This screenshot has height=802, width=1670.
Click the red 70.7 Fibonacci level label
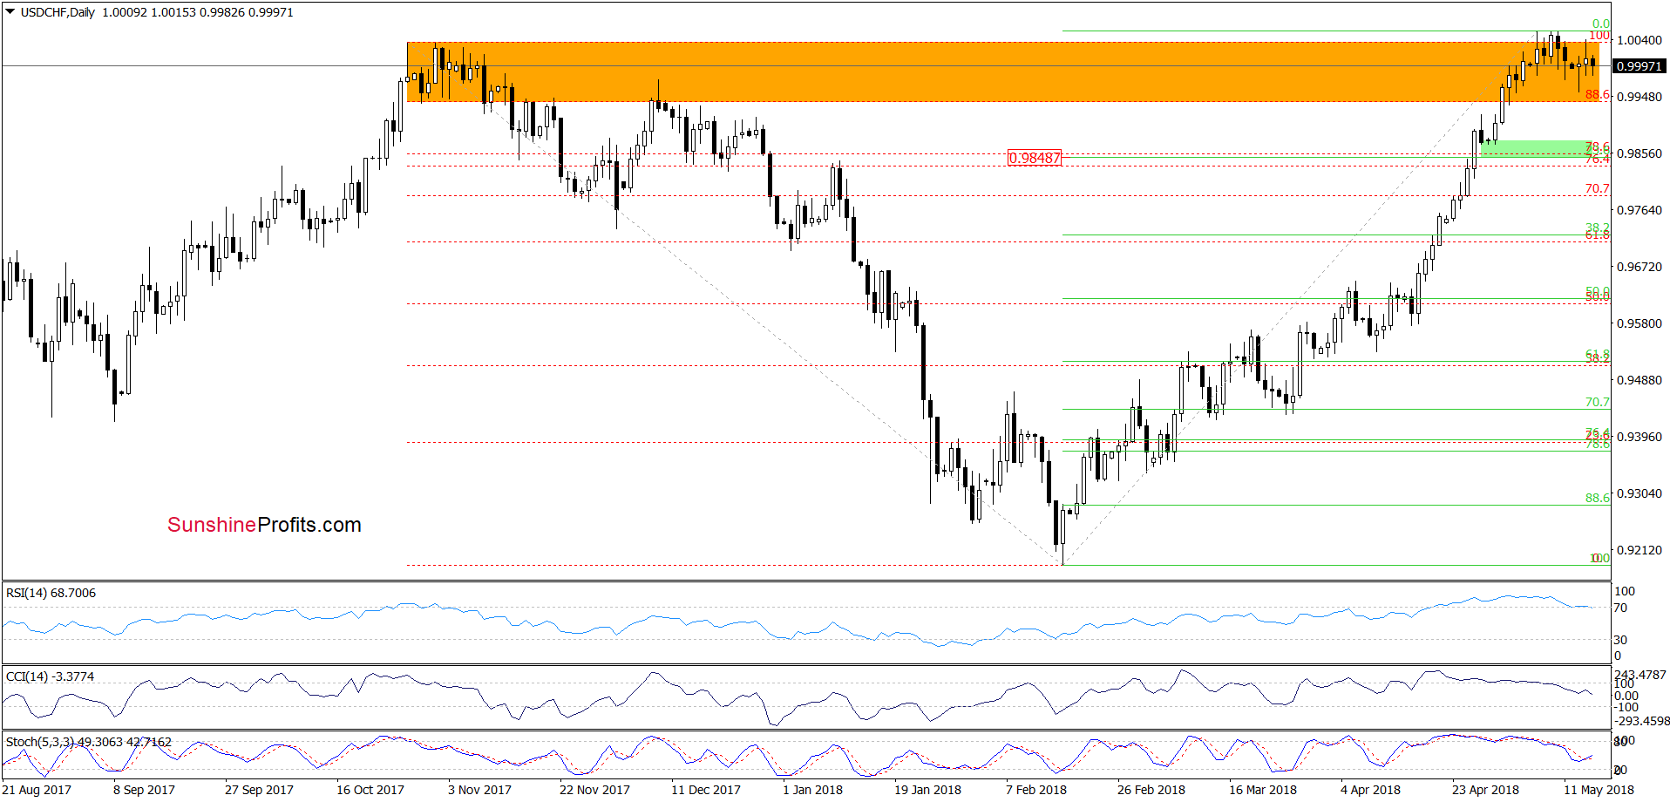pyautogui.click(x=1597, y=188)
